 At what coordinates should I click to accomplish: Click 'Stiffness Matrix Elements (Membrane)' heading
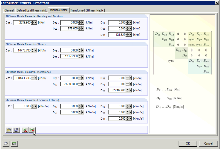click(x=28, y=72)
